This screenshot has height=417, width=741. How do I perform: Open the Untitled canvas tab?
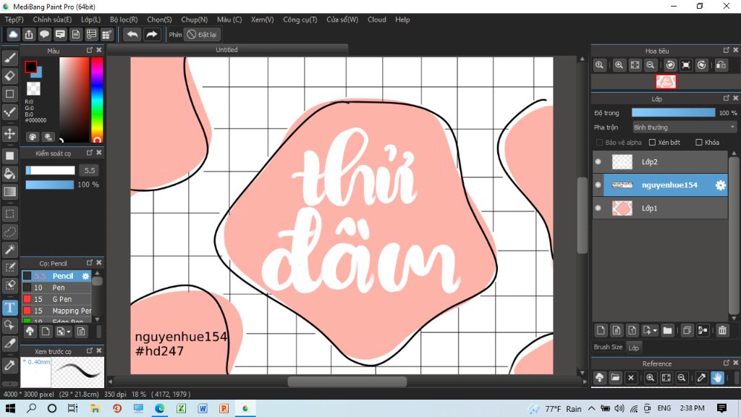click(x=226, y=50)
